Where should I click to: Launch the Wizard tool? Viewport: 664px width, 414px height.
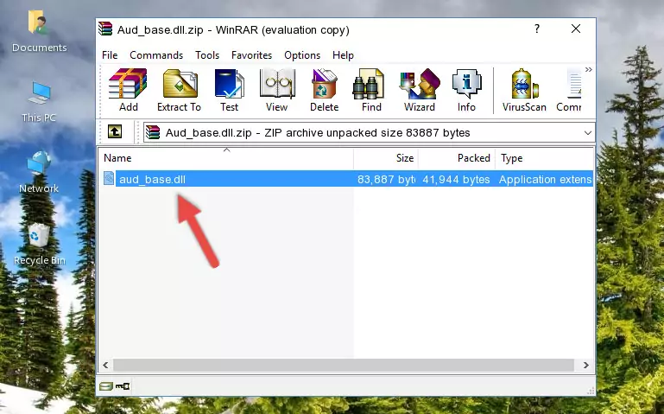click(x=420, y=90)
